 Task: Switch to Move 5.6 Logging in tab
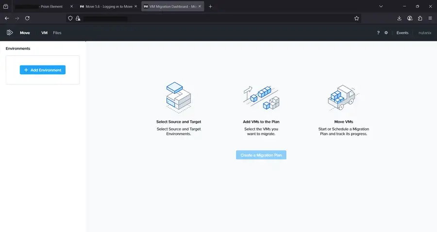click(109, 6)
